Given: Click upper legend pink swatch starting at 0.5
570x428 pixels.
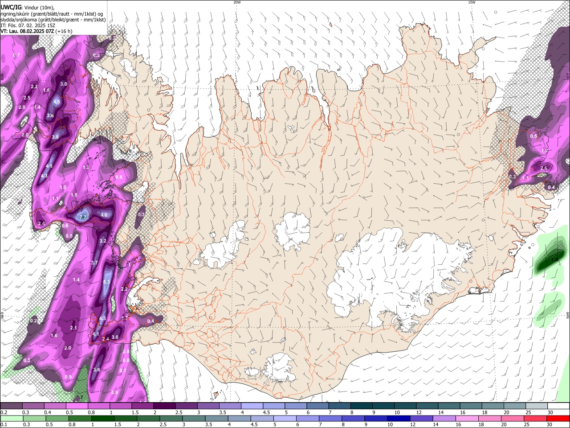Looking at the screenshot, I should click(77, 406).
